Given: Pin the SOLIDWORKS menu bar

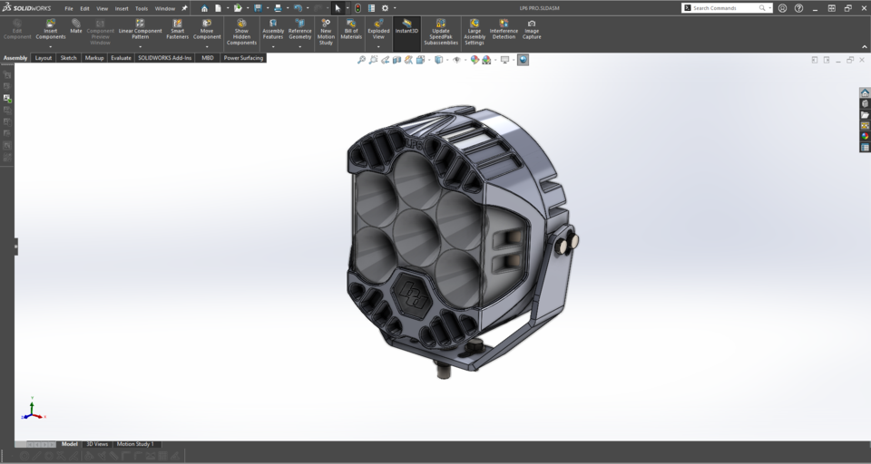Looking at the screenshot, I should coord(184,8).
